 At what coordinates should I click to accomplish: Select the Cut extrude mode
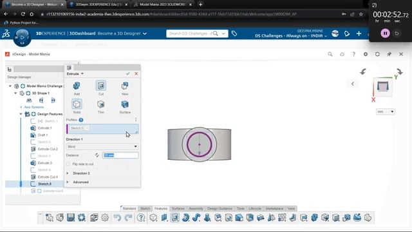click(101, 88)
